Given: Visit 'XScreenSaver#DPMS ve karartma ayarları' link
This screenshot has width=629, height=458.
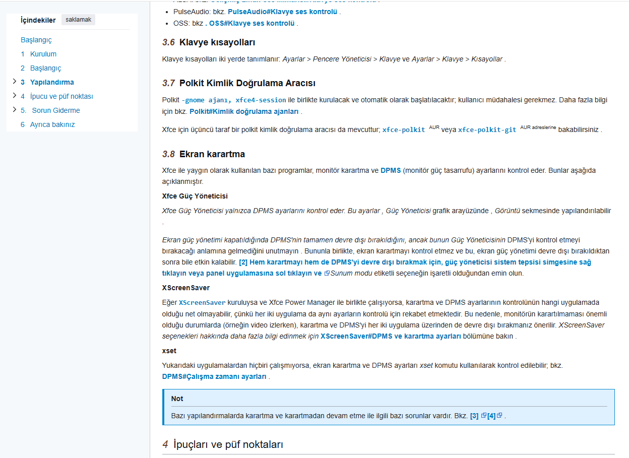Looking at the screenshot, I should tap(391, 336).
